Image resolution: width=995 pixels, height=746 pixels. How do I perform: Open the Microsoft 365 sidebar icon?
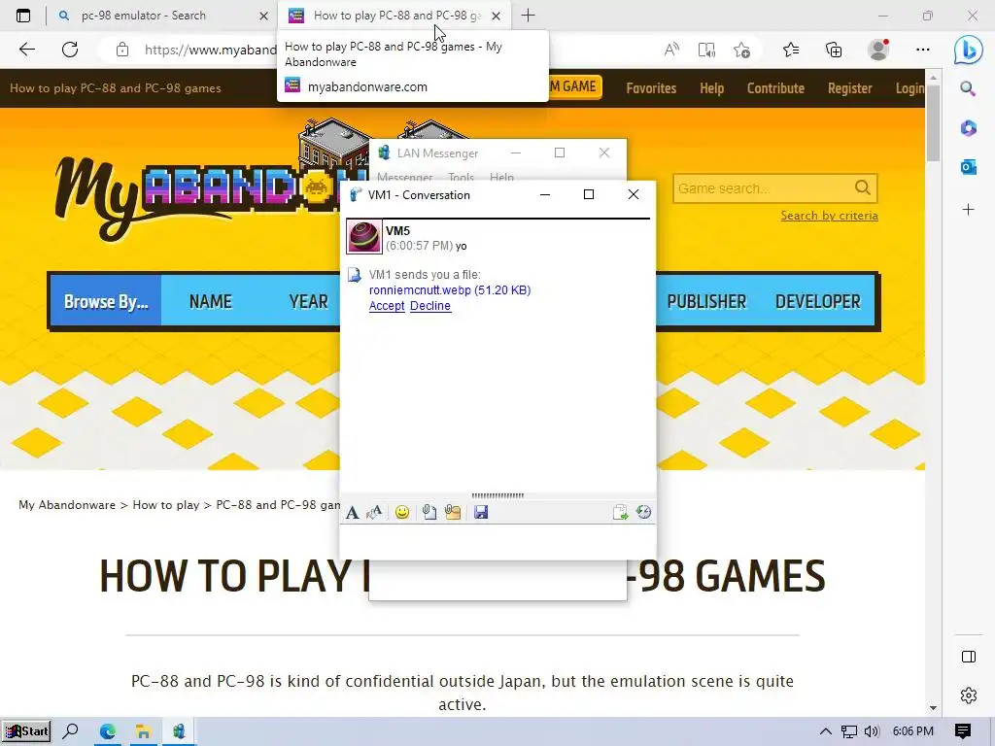(x=968, y=128)
